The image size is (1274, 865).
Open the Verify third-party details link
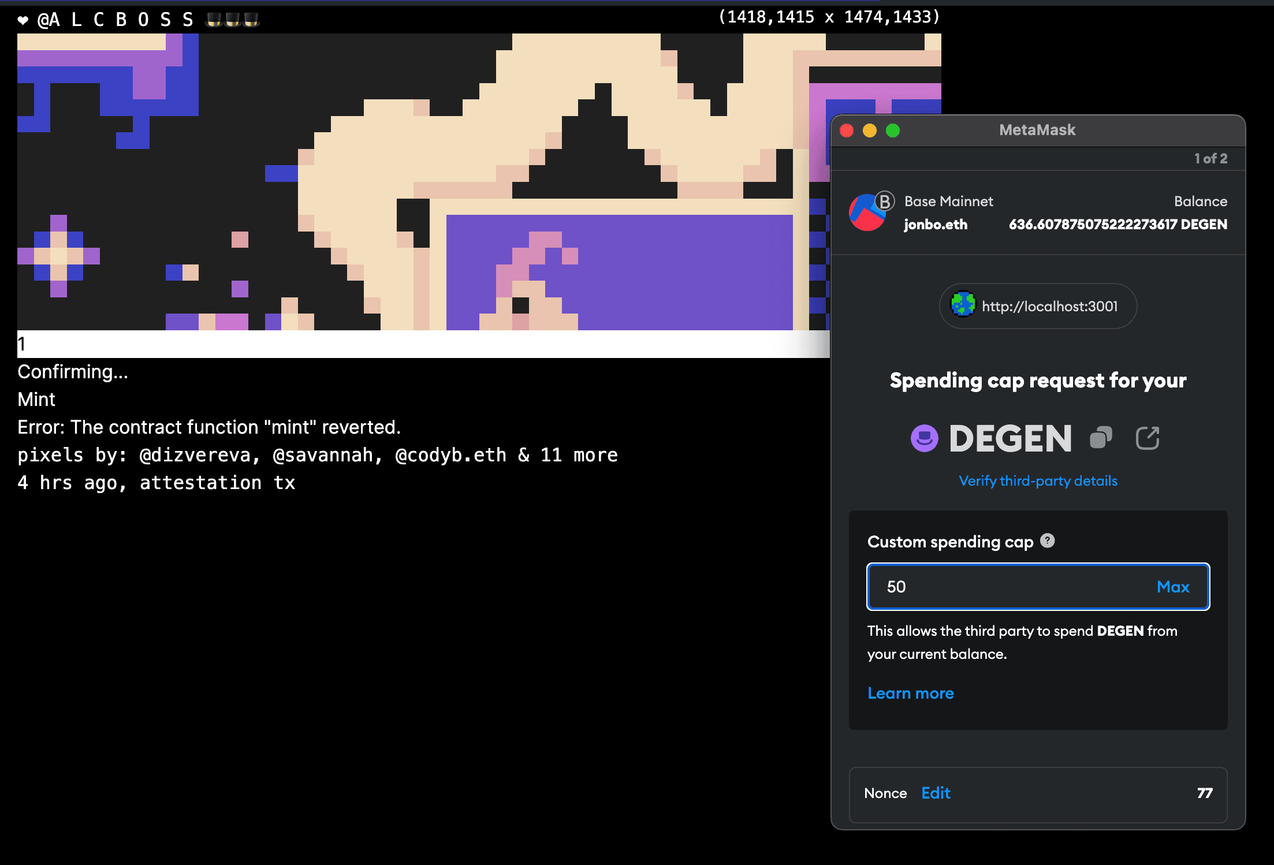pyautogui.click(x=1038, y=481)
